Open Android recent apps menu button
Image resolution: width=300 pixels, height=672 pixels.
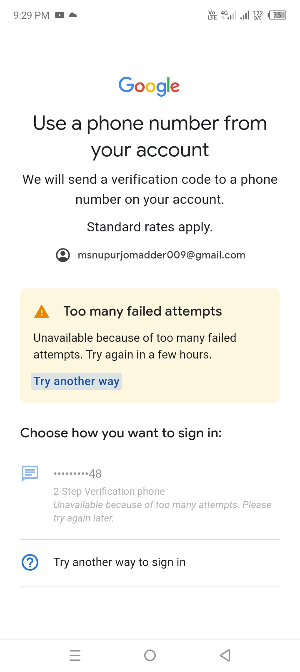pyautogui.click(x=75, y=655)
